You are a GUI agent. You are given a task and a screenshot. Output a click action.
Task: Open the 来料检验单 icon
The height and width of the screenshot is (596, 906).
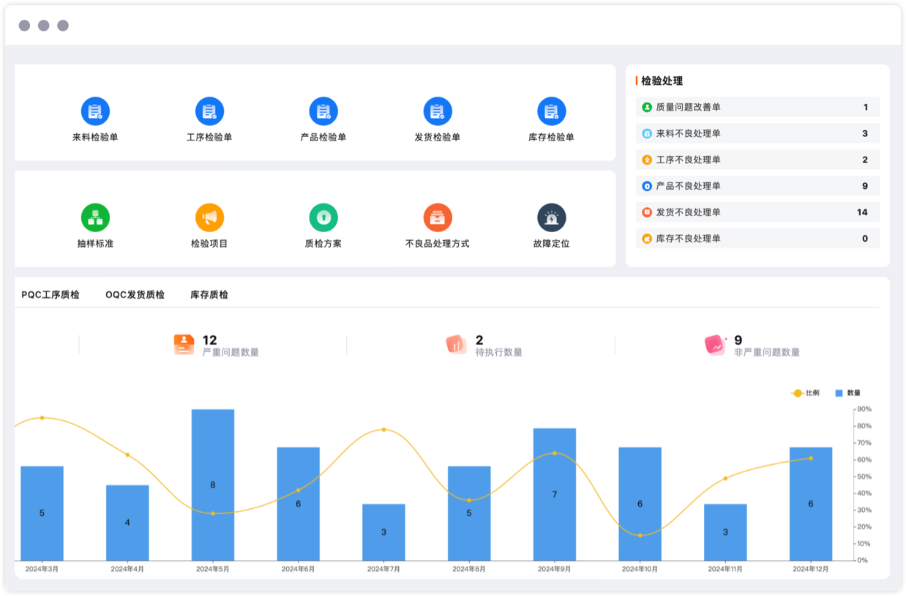pyautogui.click(x=95, y=111)
